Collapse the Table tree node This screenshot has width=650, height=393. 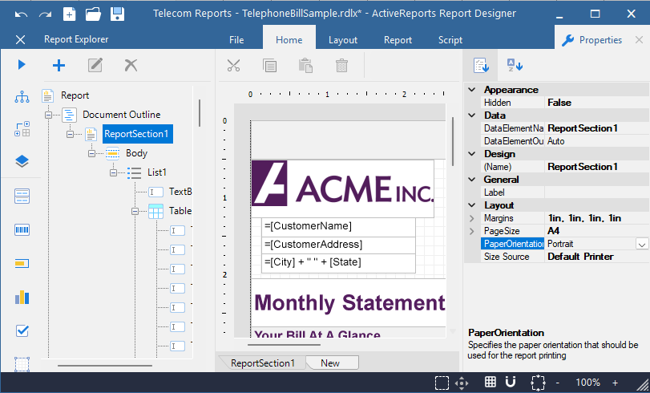135,211
